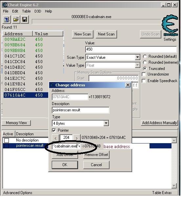Click the Next Scan button
This screenshot has width=181, height=197.
tap(106, 34)
